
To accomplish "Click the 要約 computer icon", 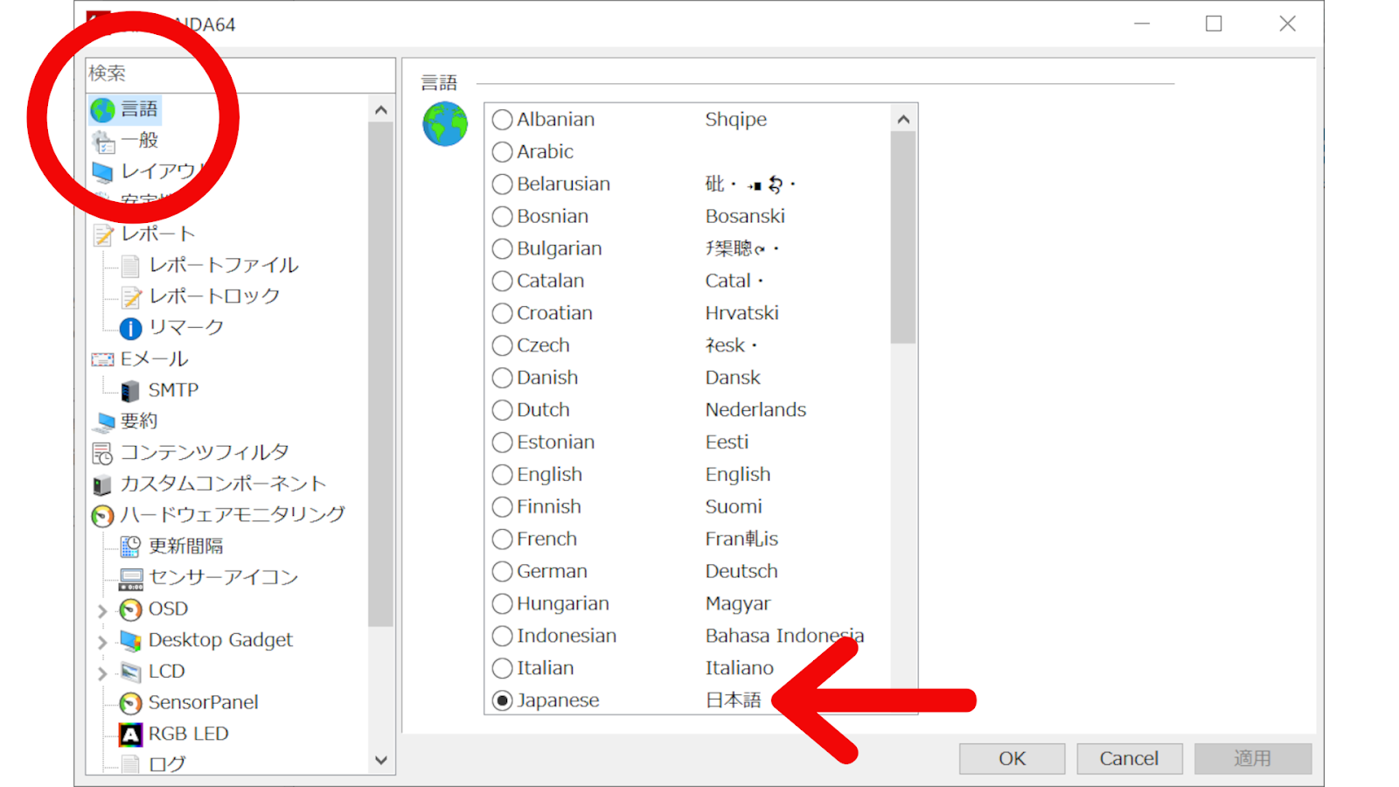I will (x=103, y=422).
